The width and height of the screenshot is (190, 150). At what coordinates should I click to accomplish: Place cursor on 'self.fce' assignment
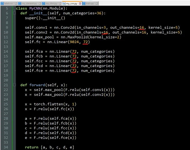point(34,71)
